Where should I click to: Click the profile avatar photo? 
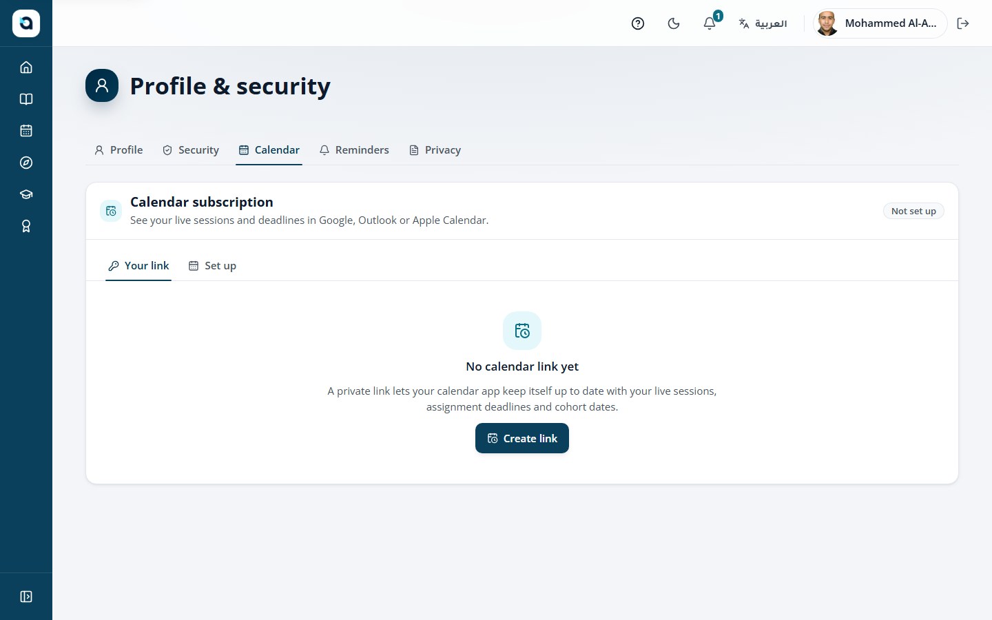827,23
